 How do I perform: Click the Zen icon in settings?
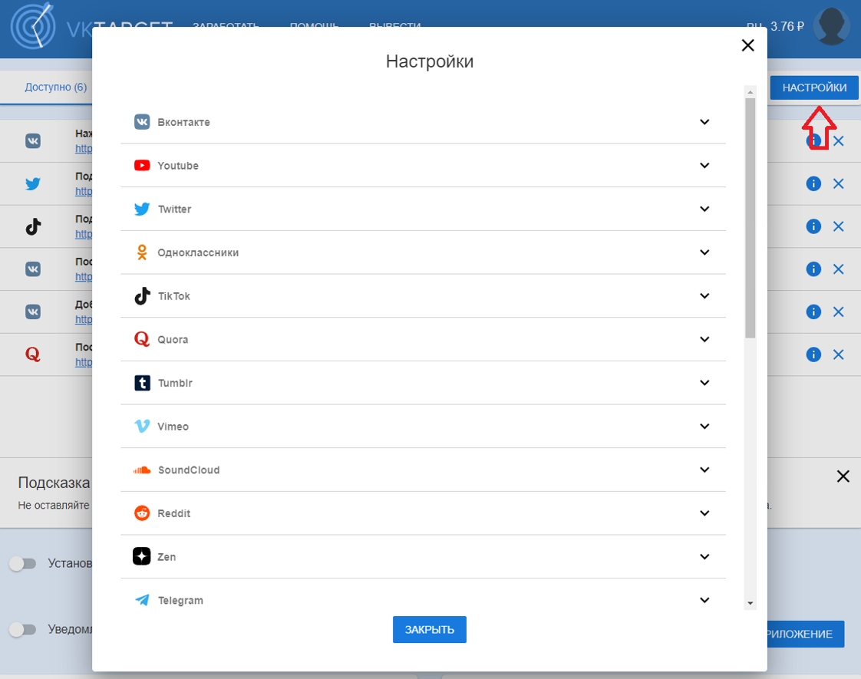(142, 556)
